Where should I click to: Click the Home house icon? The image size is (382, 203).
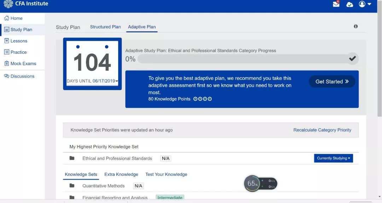point(7,18)
